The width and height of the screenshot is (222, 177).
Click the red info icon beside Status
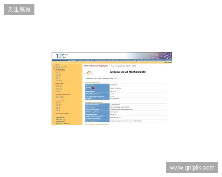point(93,88)
